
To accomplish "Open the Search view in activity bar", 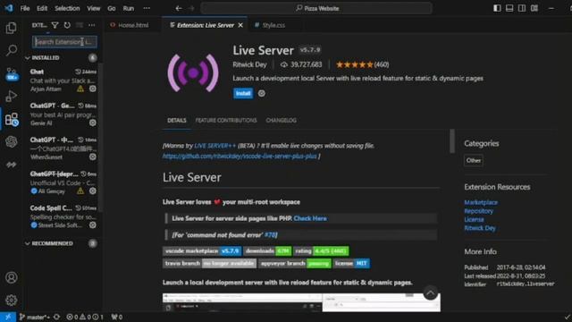I will pos(12,50).
